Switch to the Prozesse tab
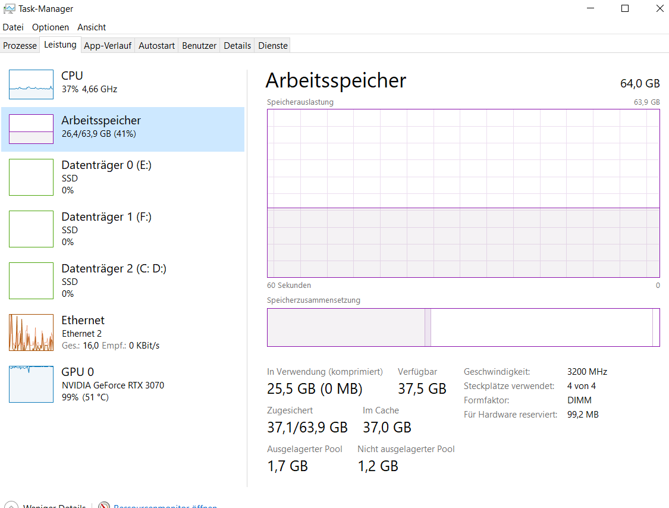 point(20,46)
